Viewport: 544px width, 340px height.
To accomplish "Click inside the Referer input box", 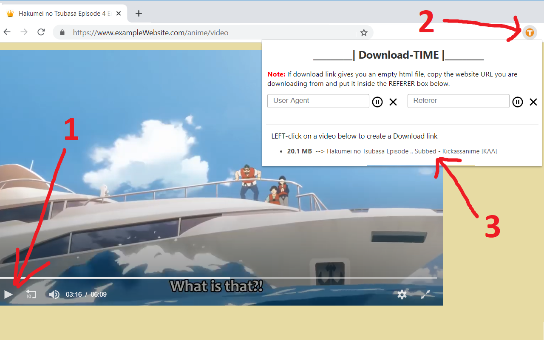I will (x=458, y=101).
